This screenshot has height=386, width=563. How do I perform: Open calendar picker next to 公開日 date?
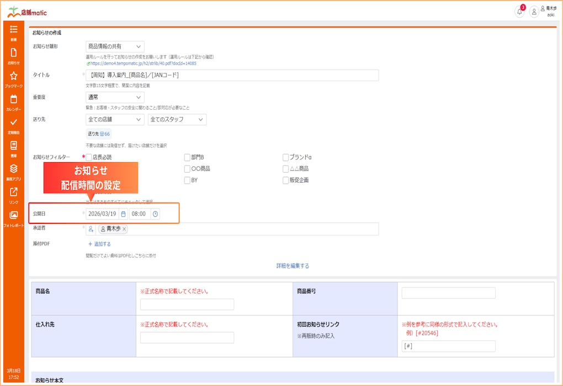tap(123, 213)
